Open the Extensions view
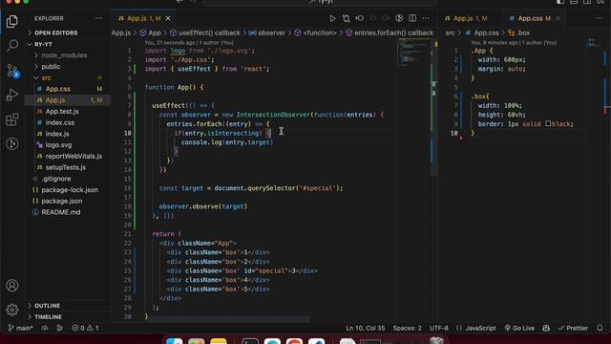The width and height of the screenshot is (611, 344). (x=12, y=119)
